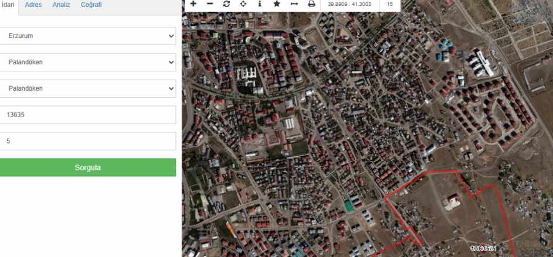Viewport: 553px width, 257px height.
Task: Switch to the Coğrafi tab
Action: (91, 5)
